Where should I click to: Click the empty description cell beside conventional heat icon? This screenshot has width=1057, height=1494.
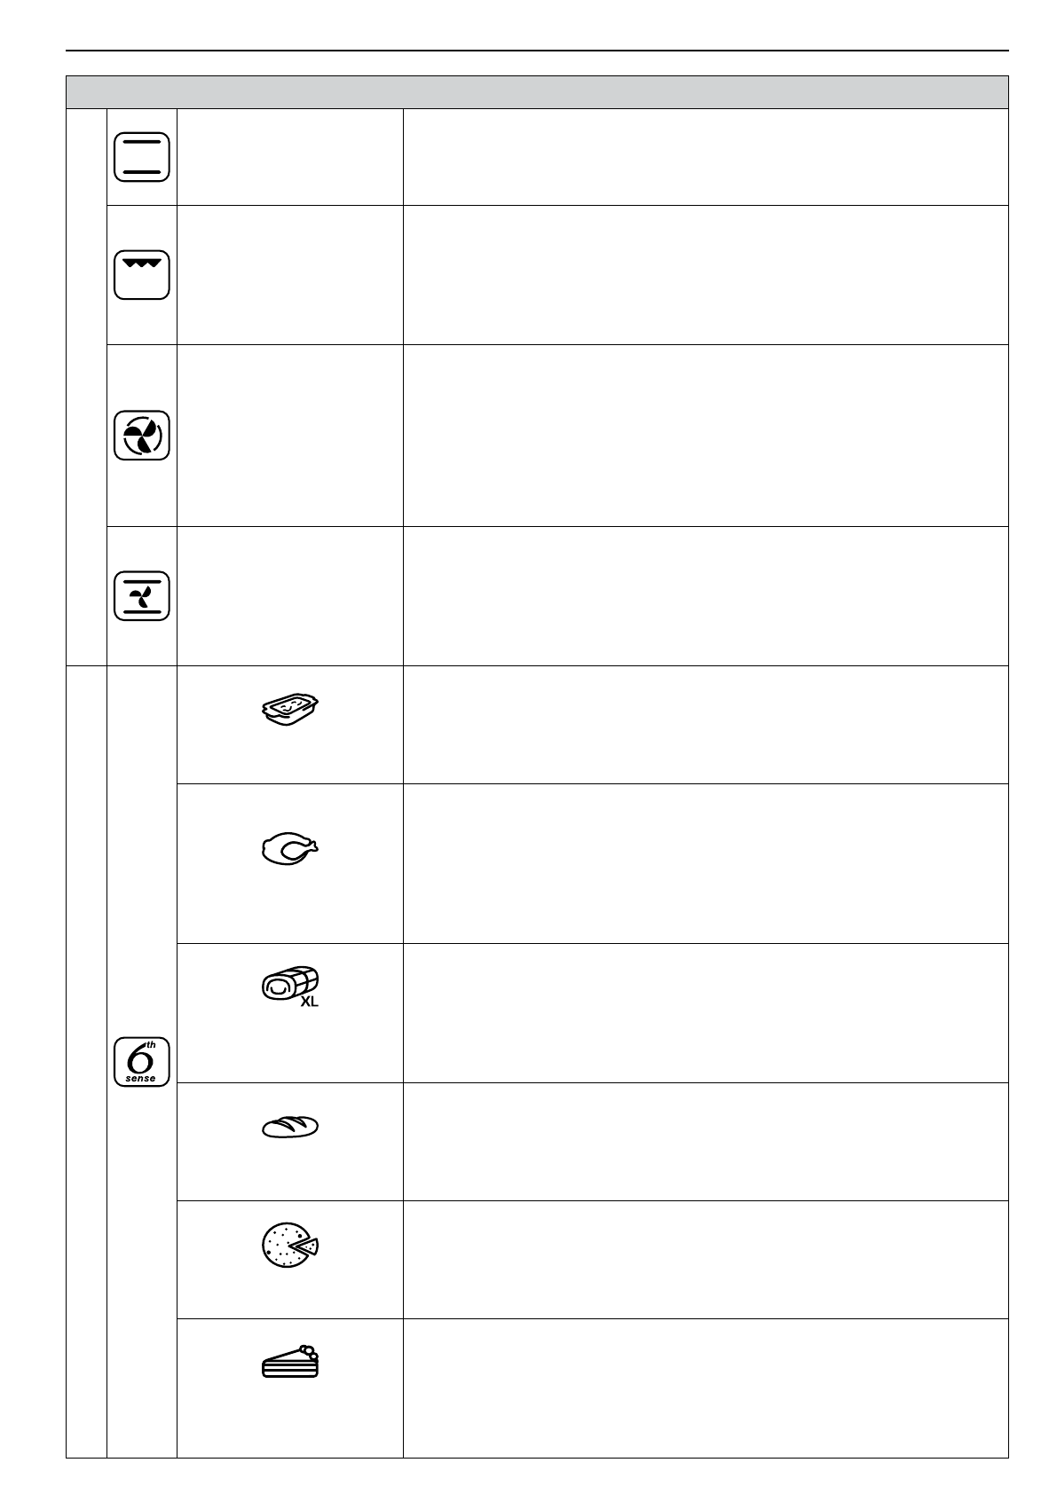(706, 157)
